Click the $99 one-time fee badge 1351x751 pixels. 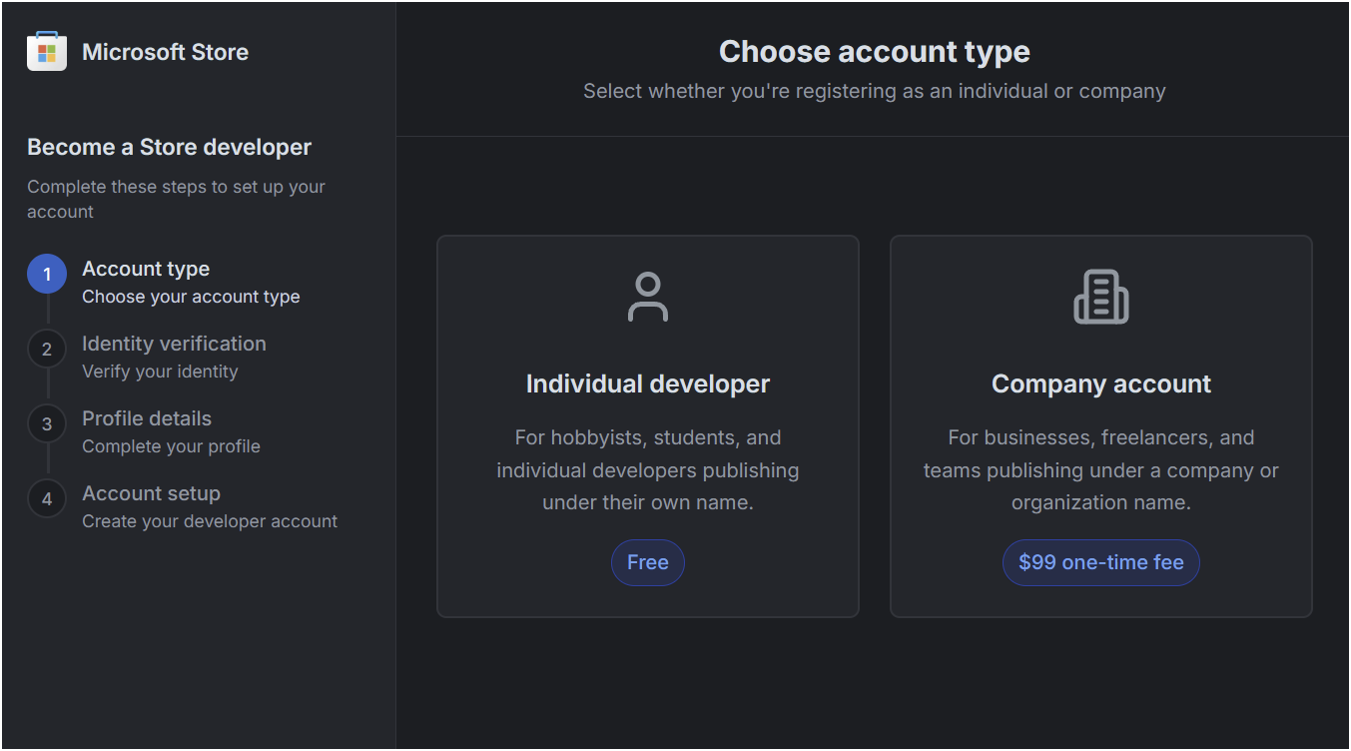1101,562
